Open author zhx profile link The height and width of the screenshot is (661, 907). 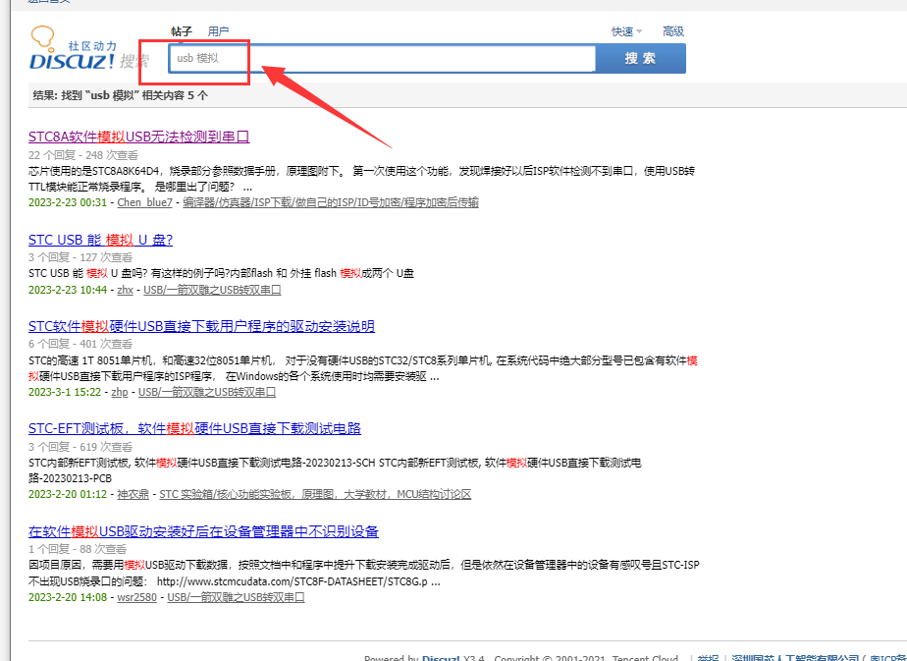(125, 290)
